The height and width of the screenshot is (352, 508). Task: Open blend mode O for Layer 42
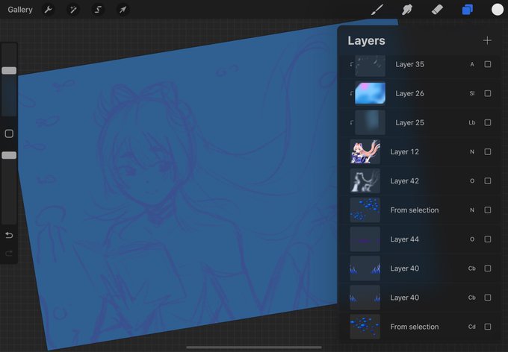pyautogui.click(x=472, y=181)
